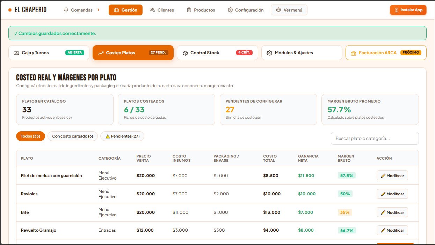Click the pencil icon in Revuelto Gramajo row

point(383,230)
